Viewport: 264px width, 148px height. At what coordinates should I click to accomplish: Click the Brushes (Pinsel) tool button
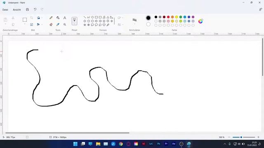coord(74,21)
